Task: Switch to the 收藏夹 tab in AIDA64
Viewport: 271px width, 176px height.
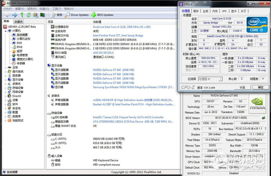Action: pyautogui.click(x=18, y=22)
